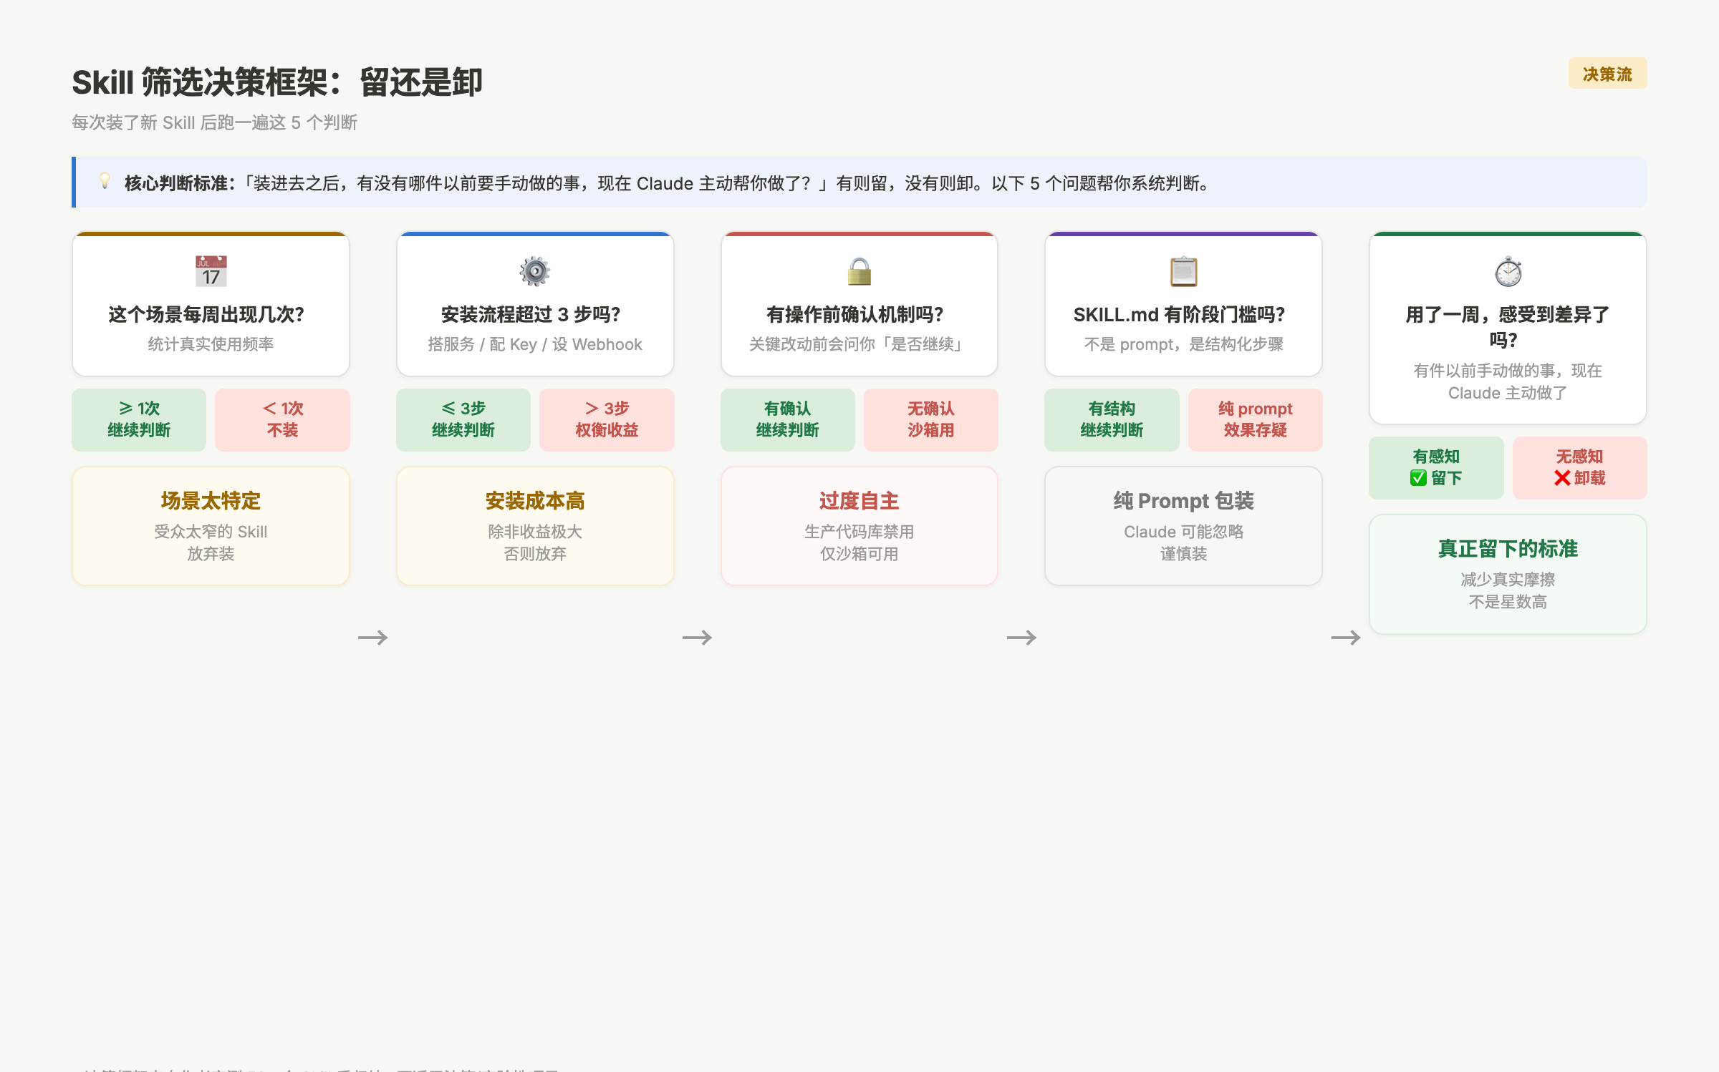
Task: Select the 纯 prompt 效果存疑 option
Action: tap(1255, 419)
